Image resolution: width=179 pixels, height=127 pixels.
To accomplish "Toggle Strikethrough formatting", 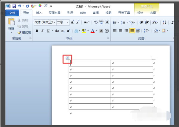I will pos(57,31).
